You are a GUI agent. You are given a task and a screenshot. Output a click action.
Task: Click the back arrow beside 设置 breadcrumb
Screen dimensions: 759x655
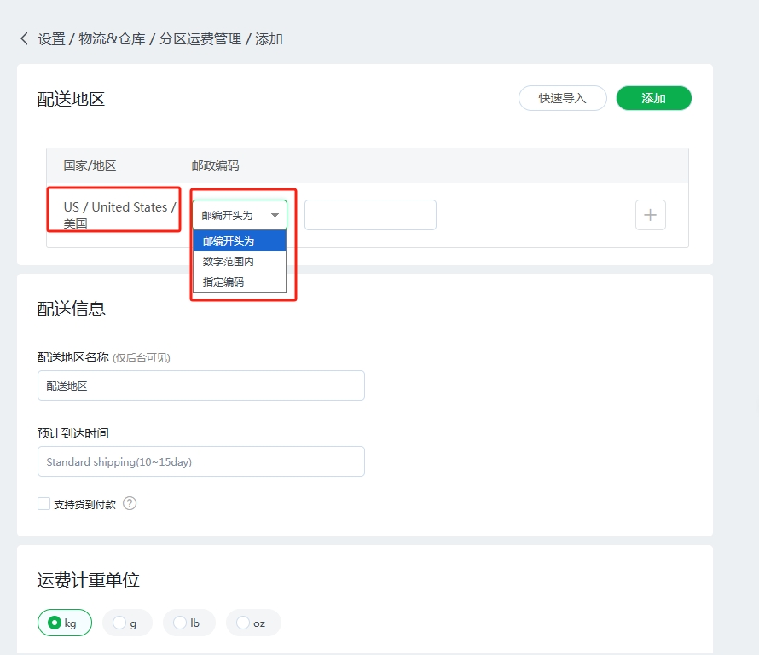24,38
